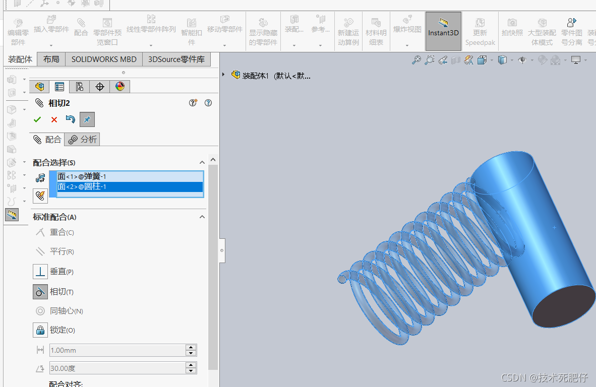Confirm mate with green checkmark
596x387 pixels.
click(37, 119)
